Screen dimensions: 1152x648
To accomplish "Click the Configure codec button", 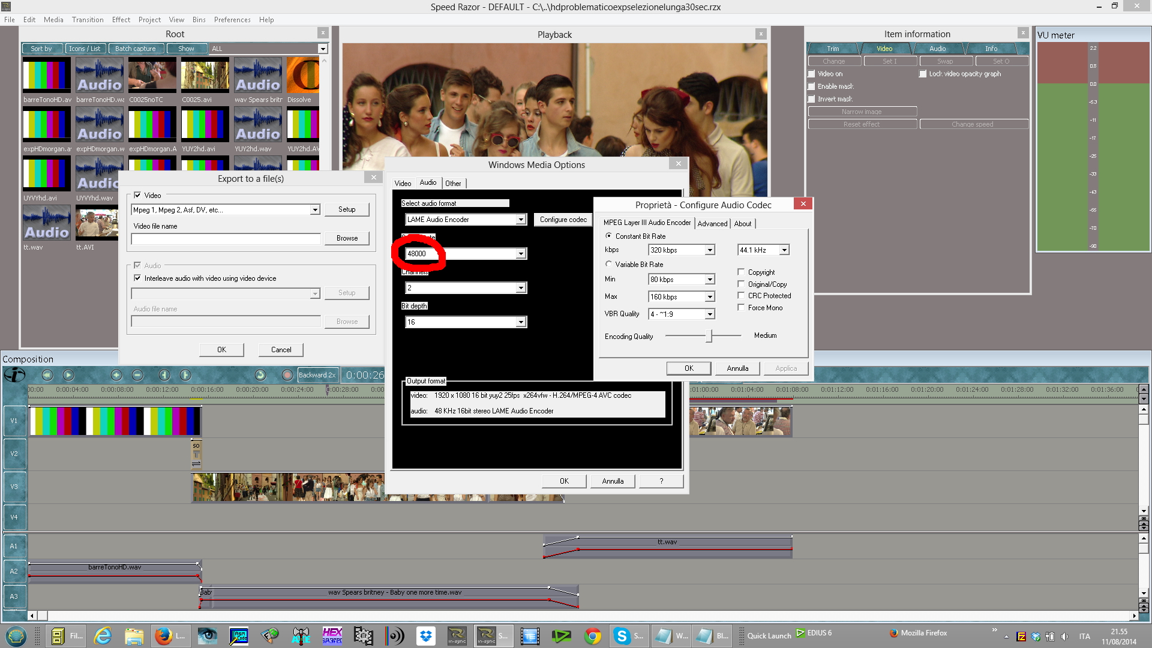I will pyautogui.click(x=563, y=220).
